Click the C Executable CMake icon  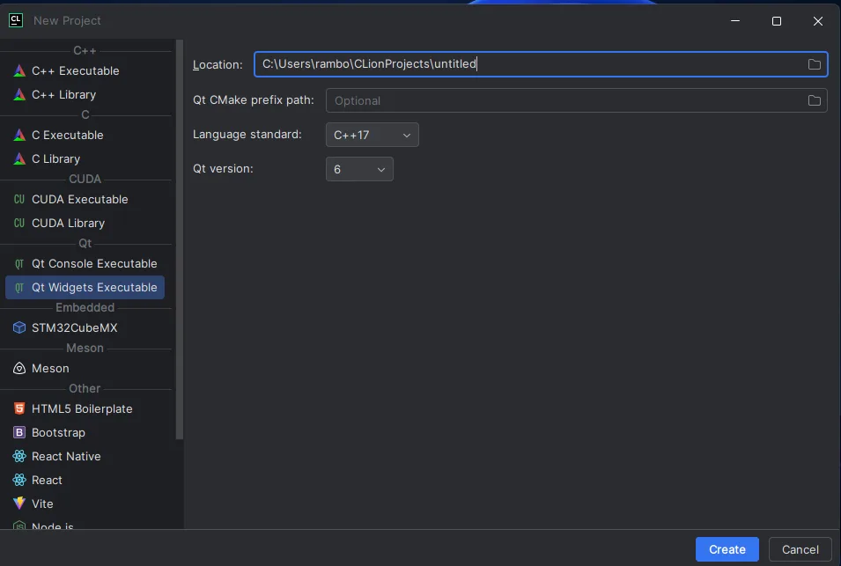click(x=19, y=135)
